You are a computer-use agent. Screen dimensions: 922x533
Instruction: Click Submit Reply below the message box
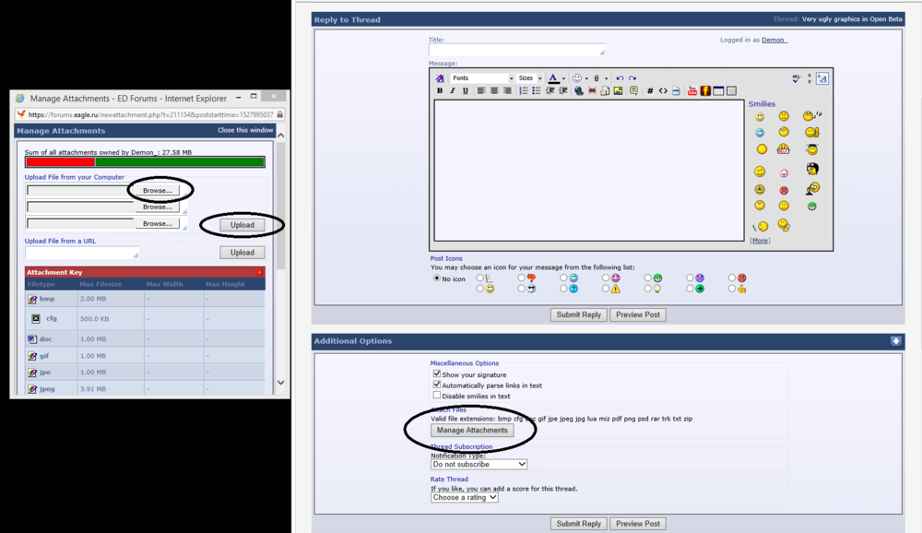(x=579, y=314)
